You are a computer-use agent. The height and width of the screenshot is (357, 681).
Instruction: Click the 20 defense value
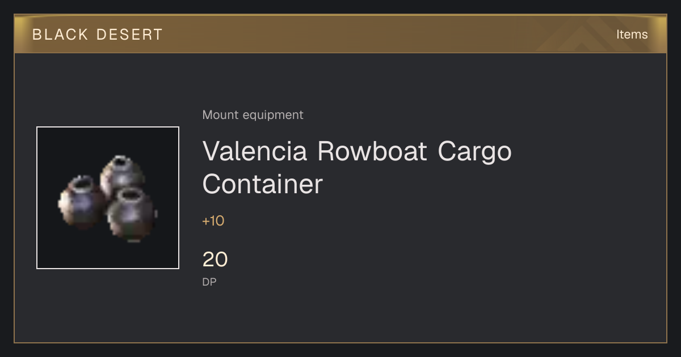[x=215, y=260]
